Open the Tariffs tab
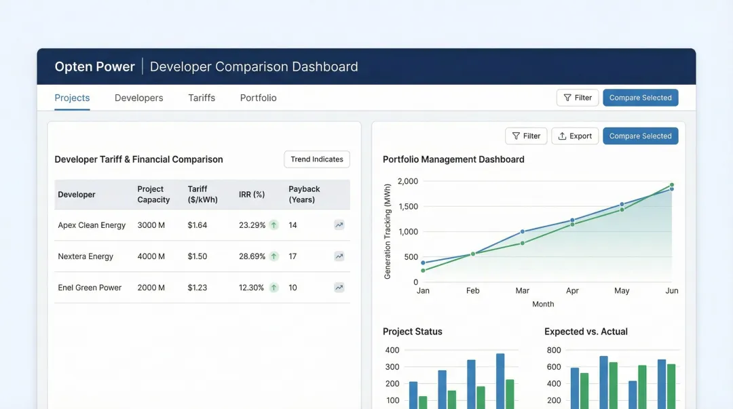The width and height of the screenshot is (733, 409). [x=201, y=98]
